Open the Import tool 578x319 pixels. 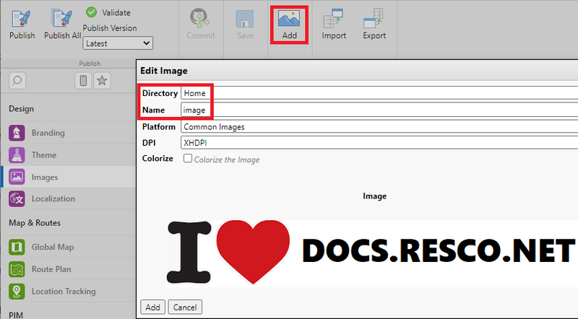coord(334,24)
